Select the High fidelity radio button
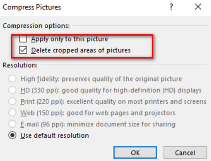This screenshot has width=211, height=161. coord(13,79)
